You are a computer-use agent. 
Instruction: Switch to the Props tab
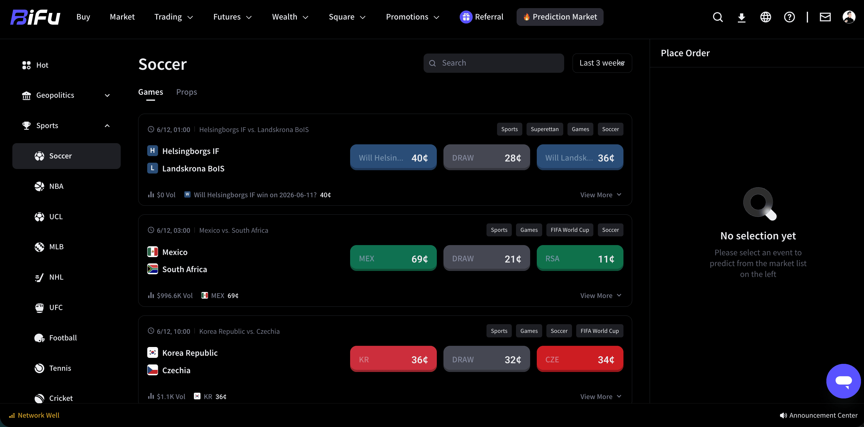click(186, 92)
